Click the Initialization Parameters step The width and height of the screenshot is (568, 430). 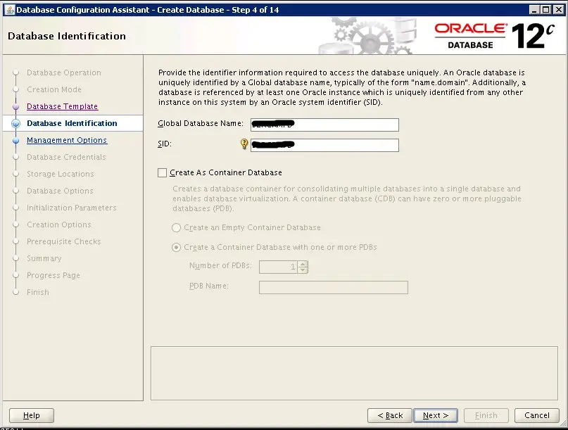71,208
